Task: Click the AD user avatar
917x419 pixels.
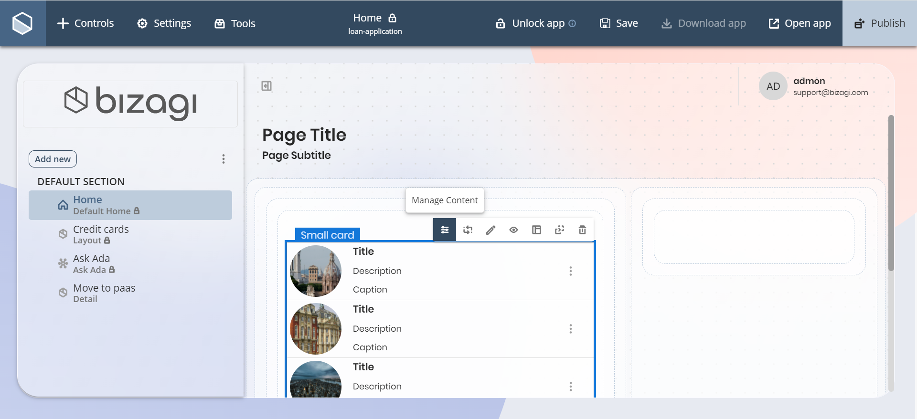Action: (x=773, y=86)
